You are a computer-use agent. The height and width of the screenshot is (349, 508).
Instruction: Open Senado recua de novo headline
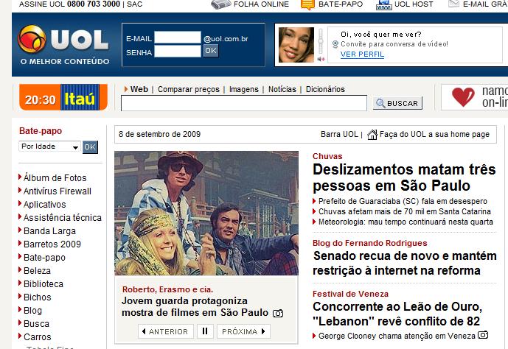405,264
